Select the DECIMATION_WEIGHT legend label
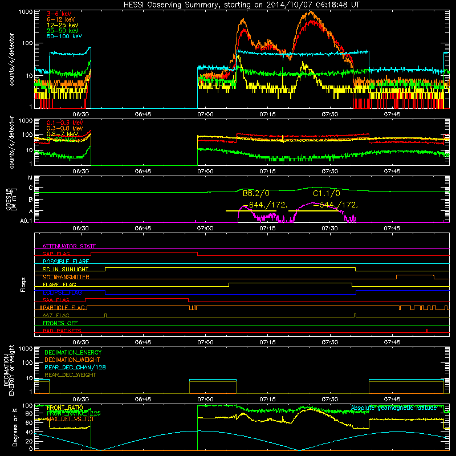The image size is (456, 456). click(72, 360)
